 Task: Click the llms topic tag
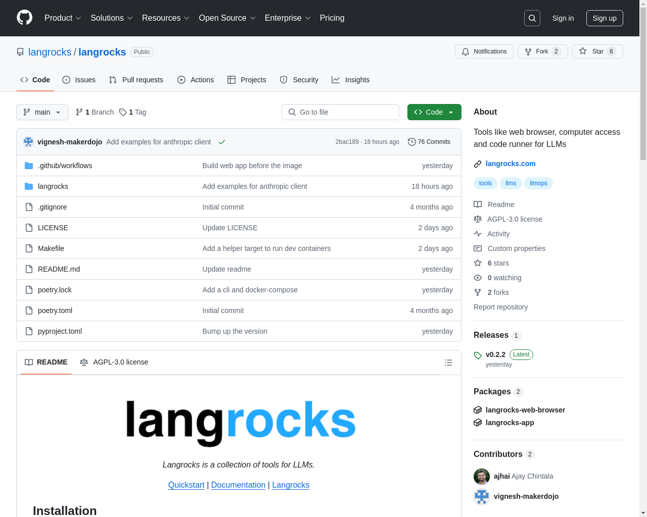pyautogui.click(x=511, y=183)
